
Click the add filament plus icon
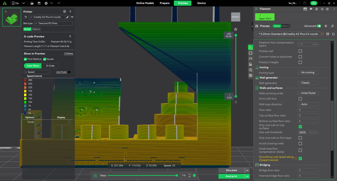pos(317,9)
